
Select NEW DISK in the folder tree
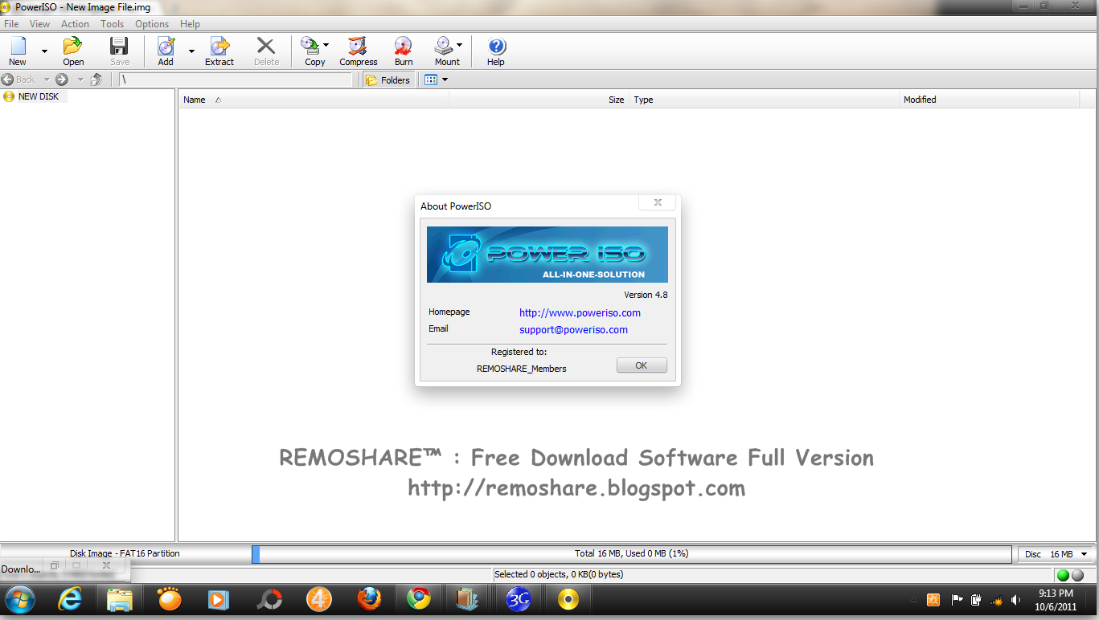coord(38,96)
